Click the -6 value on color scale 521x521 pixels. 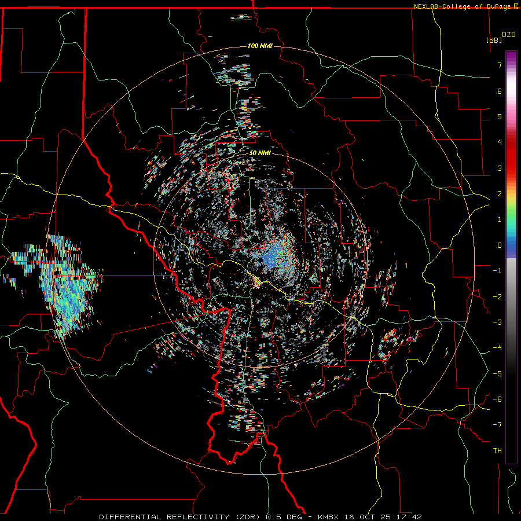click(x=497, y=399)
